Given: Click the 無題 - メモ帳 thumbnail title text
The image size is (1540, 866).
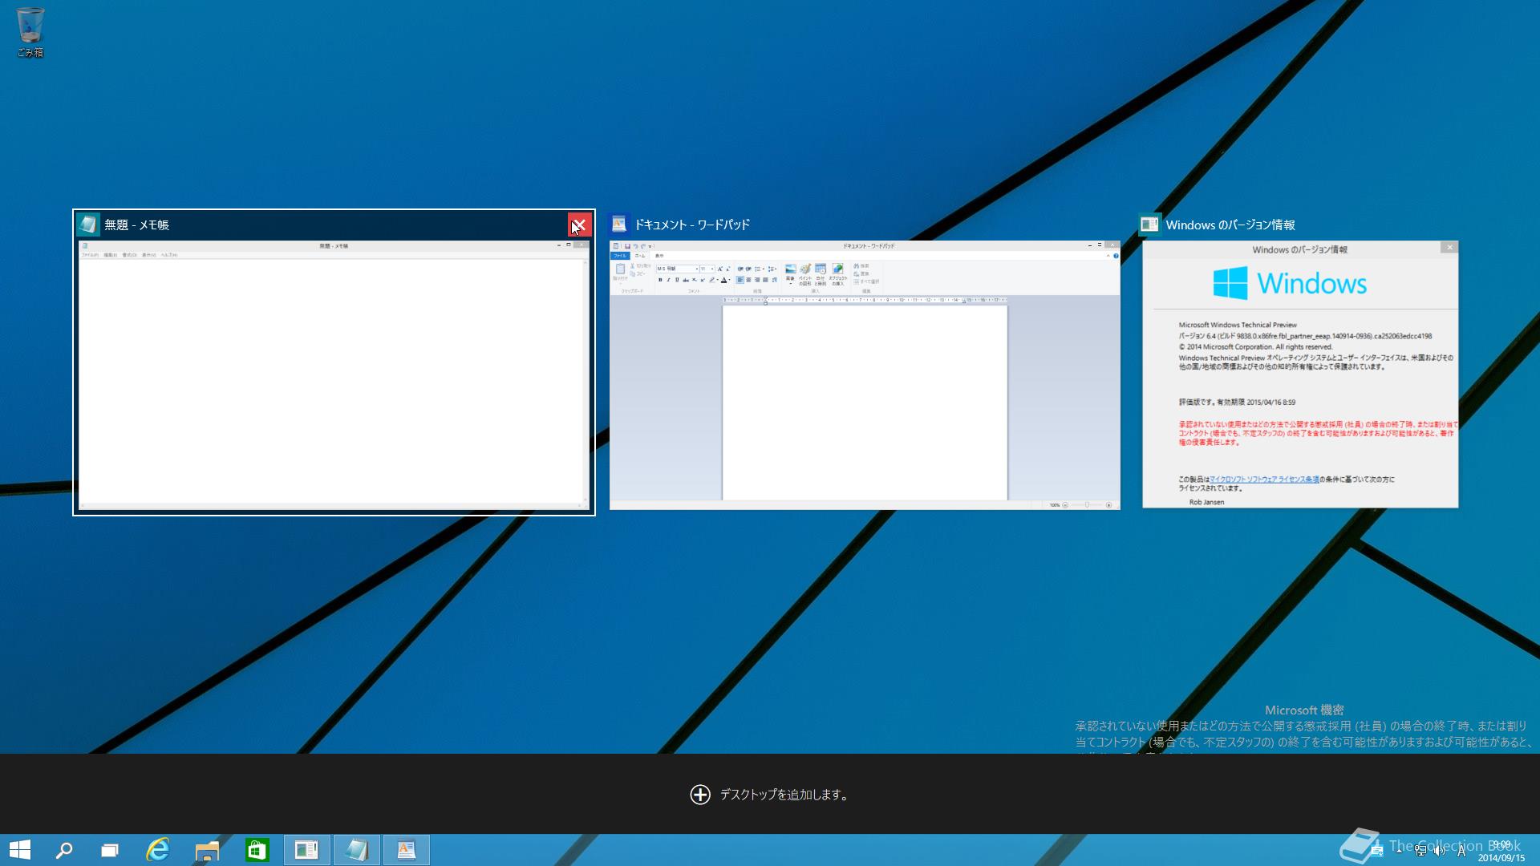Looking at the screenshot, I should 136,225.
